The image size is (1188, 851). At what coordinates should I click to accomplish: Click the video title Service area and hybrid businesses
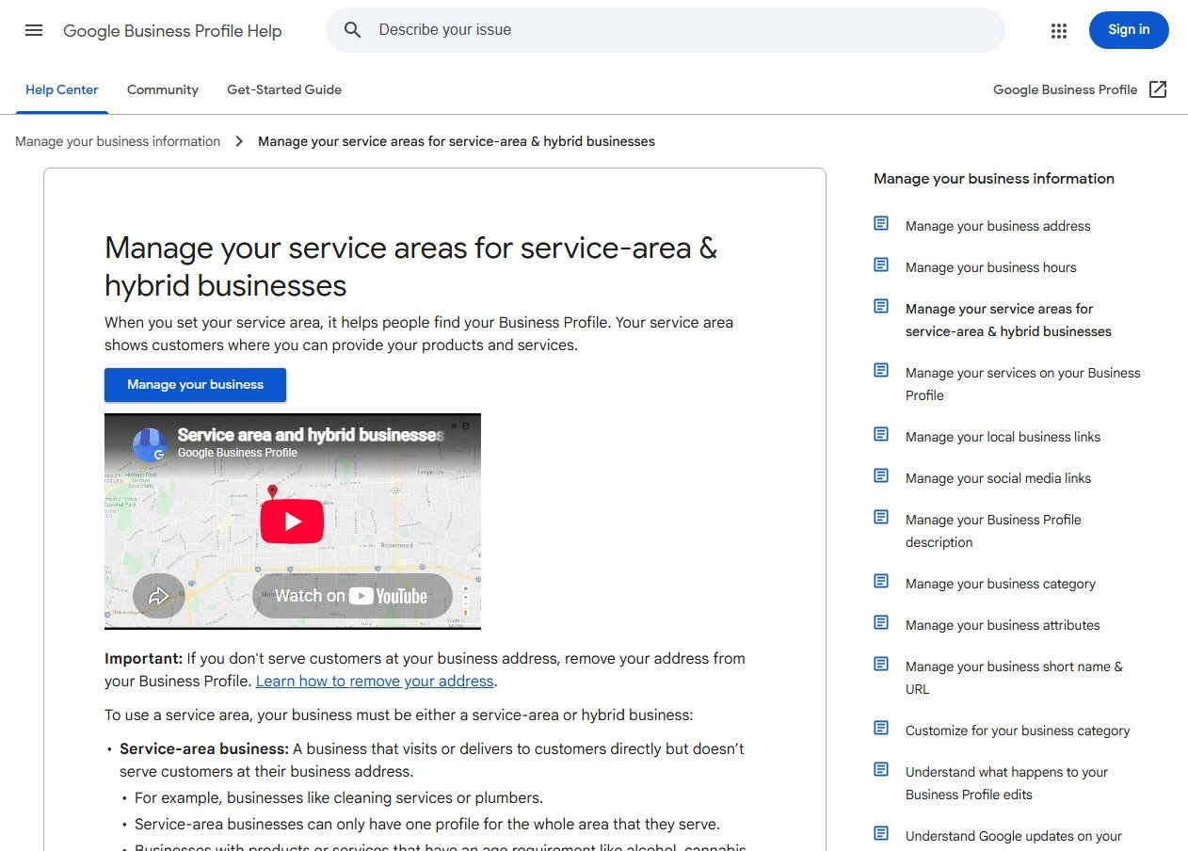(x=311, y=435)
